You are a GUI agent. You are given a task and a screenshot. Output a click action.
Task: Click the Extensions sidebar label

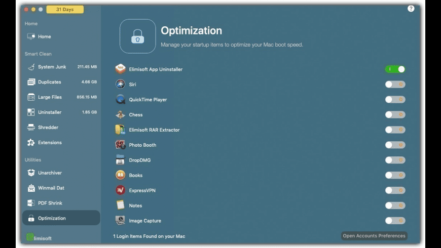click(50, 143)
